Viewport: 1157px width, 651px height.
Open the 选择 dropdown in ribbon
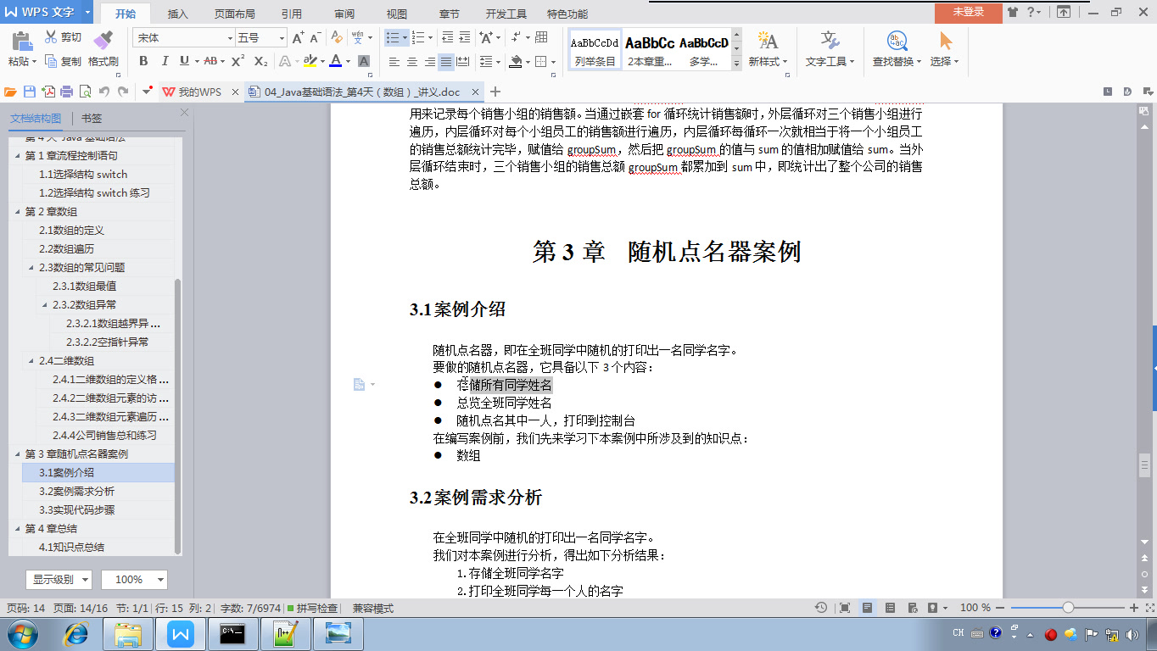(945, 61)
